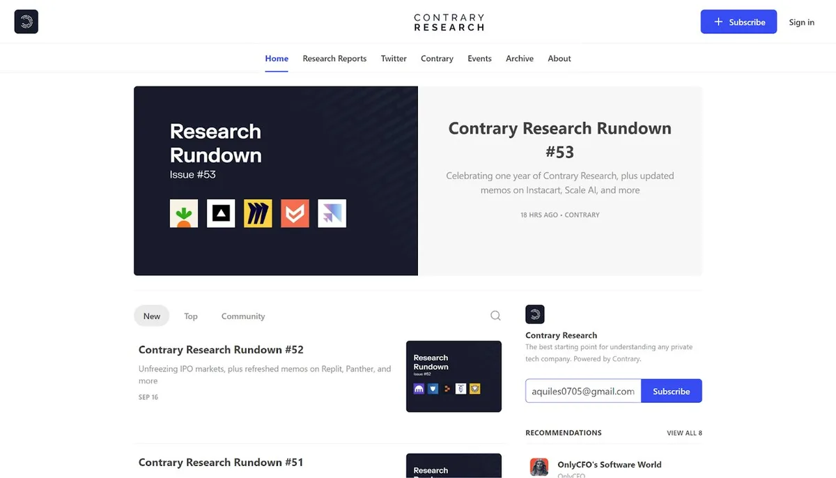Click the search magnifier icon
Viewport: 836px width, 478px height.
(495, 316)
